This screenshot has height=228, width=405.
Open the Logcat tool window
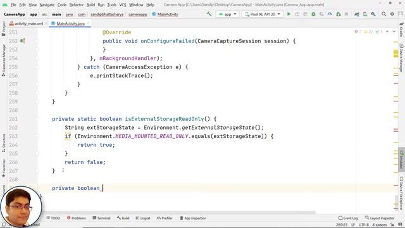[x=143, y=218]
